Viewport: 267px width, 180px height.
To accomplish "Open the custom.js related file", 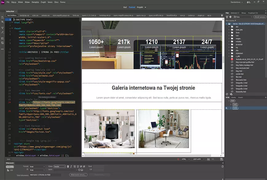I will 191,15.
